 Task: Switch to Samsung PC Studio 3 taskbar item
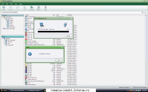[34, 90]
